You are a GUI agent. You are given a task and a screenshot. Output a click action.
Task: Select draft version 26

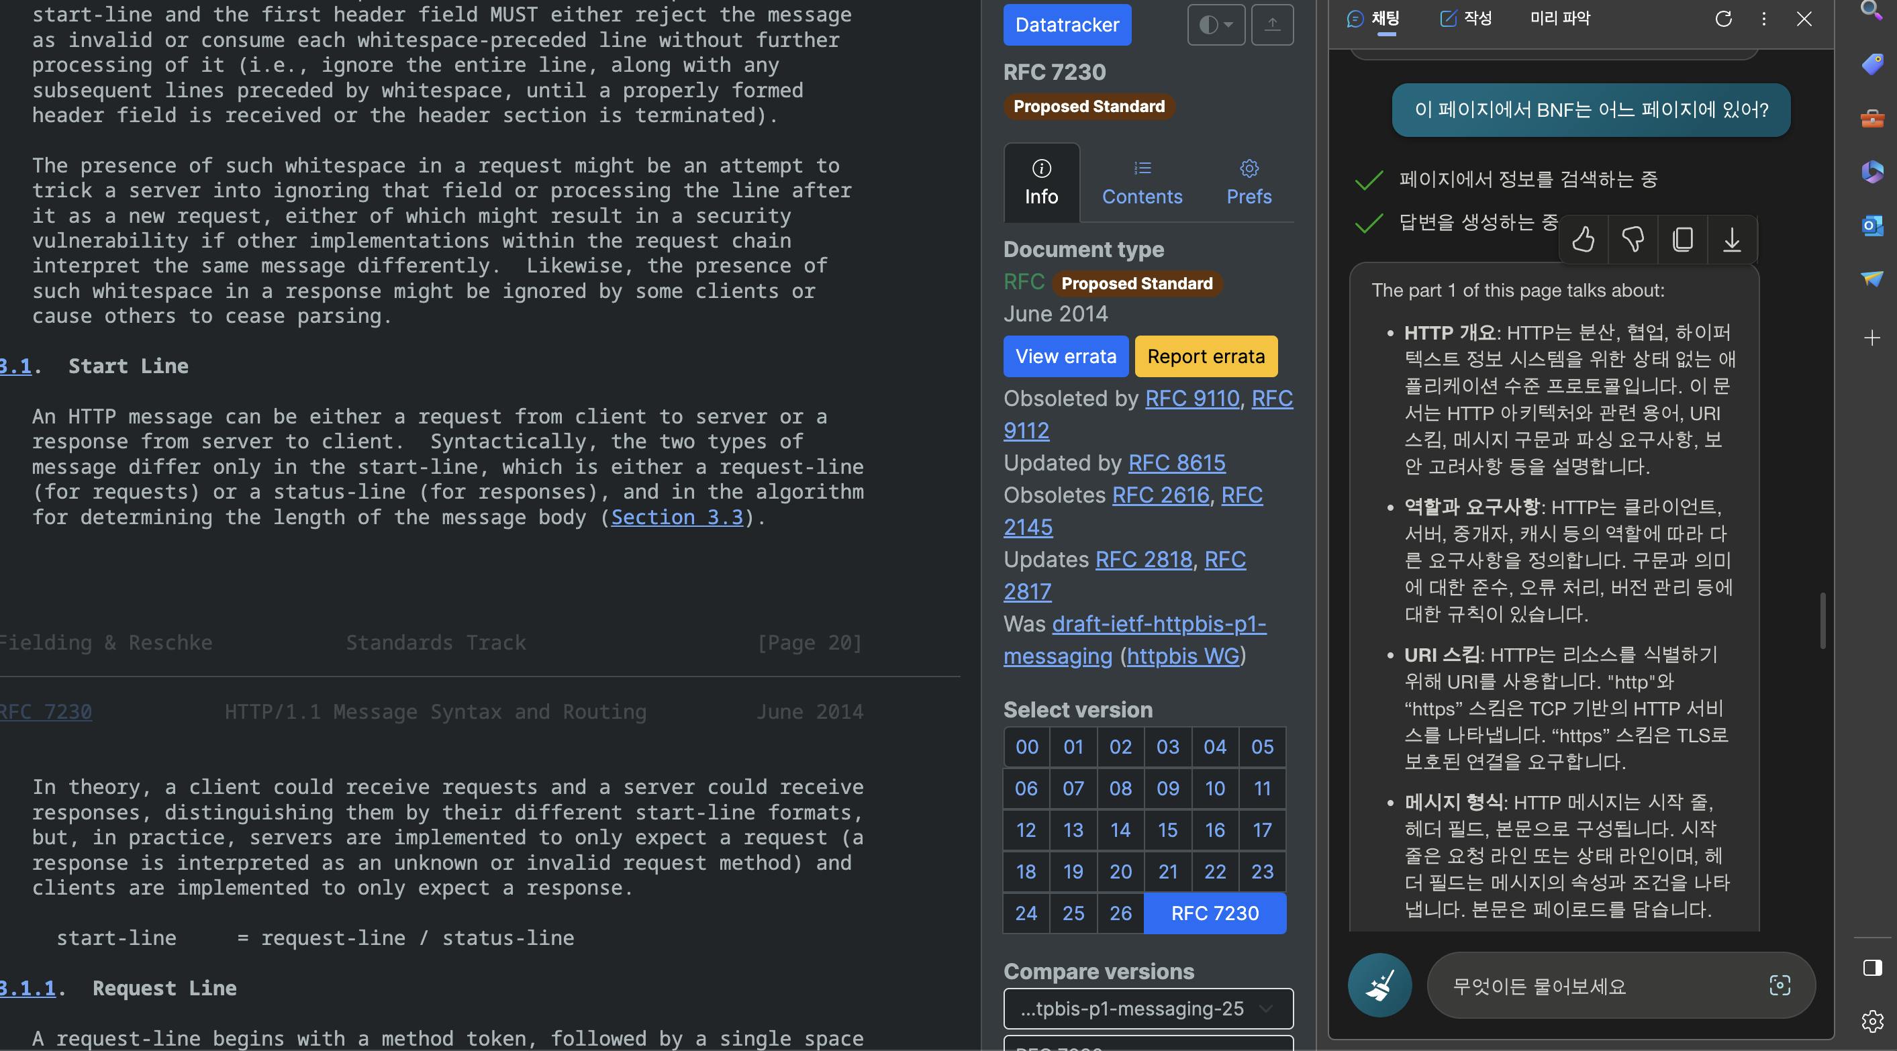1120,913
